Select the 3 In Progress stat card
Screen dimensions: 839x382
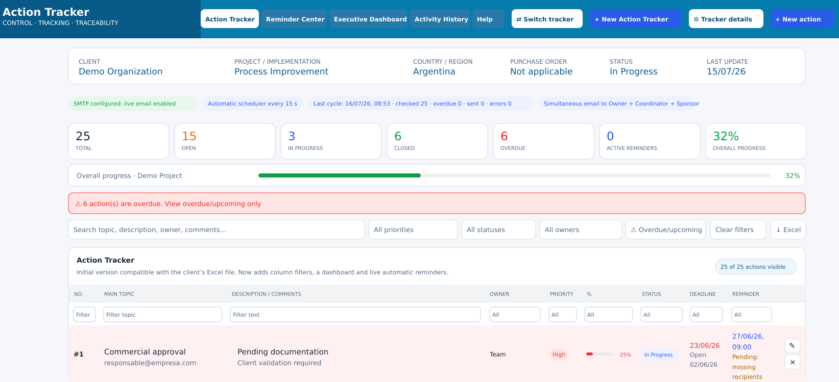pyautogui.click(x=331, y=141)
